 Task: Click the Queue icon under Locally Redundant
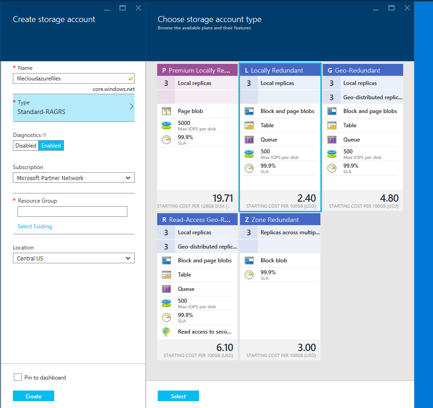[x=249, y=139]
